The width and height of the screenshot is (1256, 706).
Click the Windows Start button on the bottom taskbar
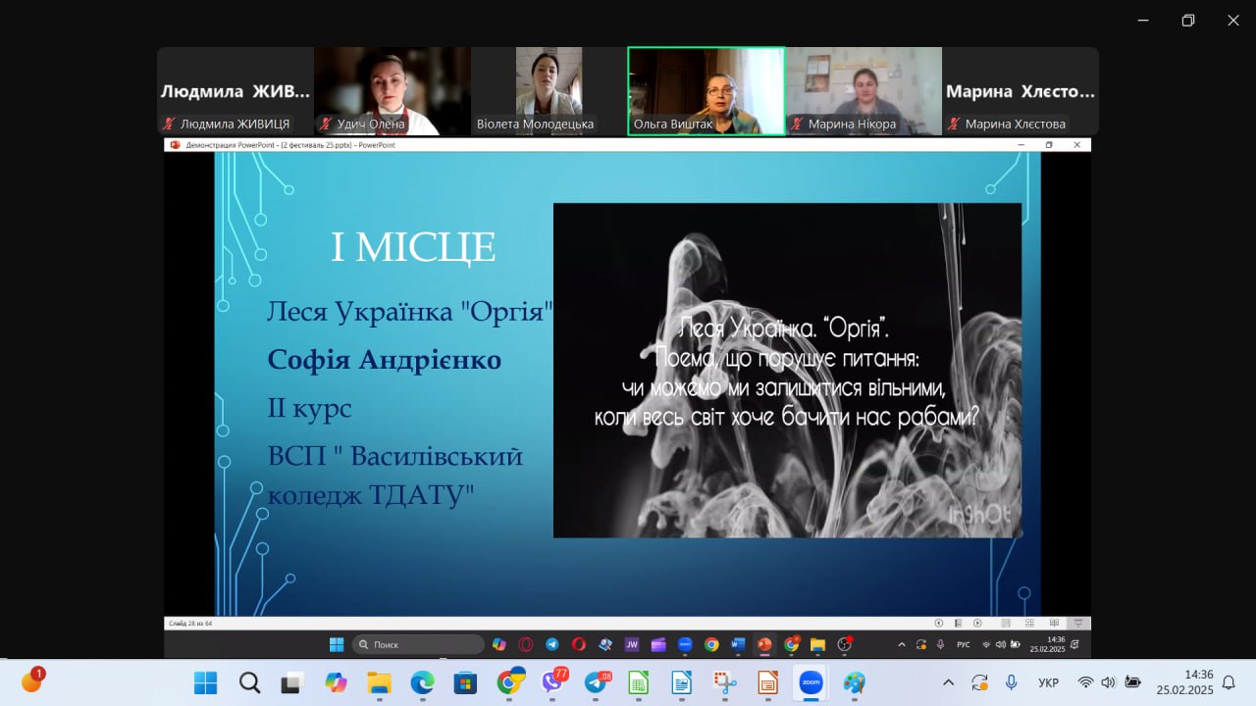pyautogui.click(x=205, y=682)
